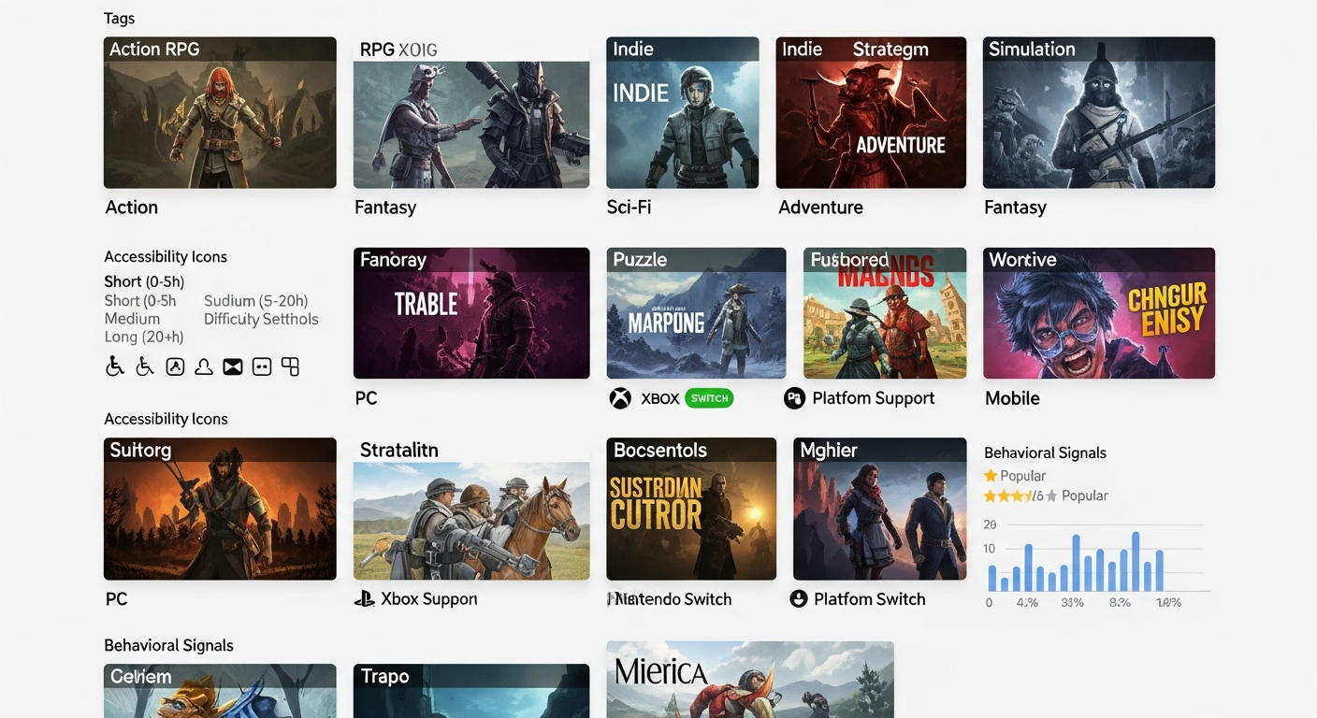Click the Xbox logo icon
The image size is (1317, 718).
(x=620, y=398)
